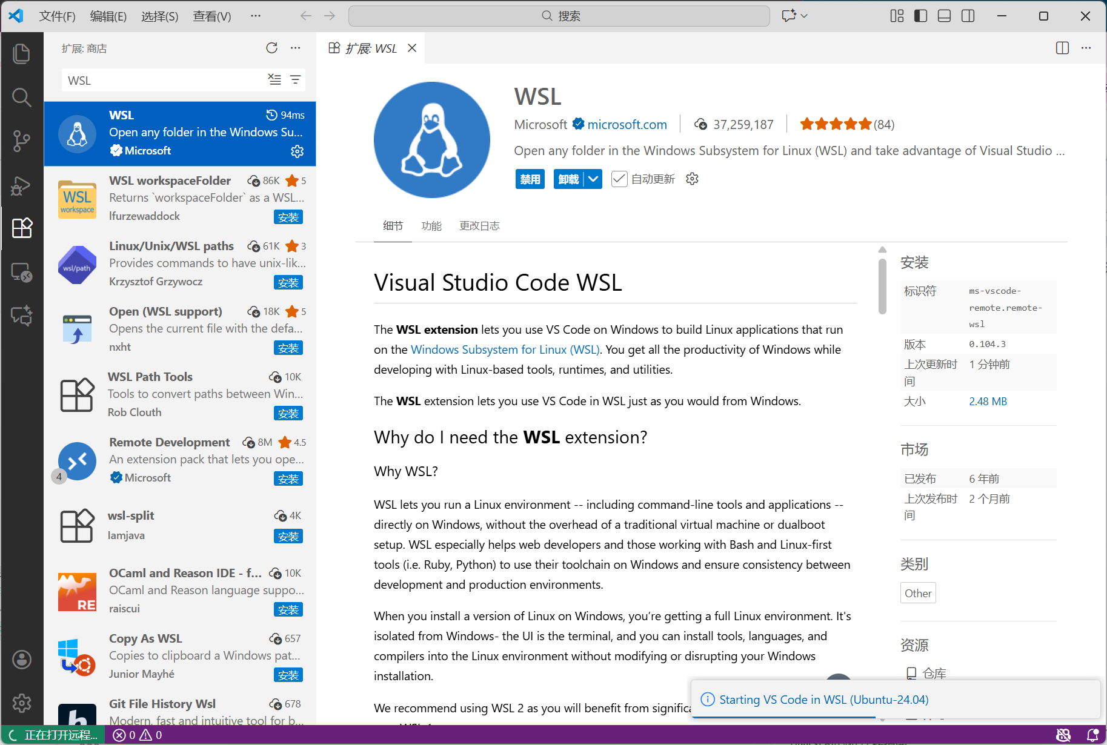1107x745 pixels.
Task: Open WSL extension settings gear in details
Action: [x=692, y=179]
